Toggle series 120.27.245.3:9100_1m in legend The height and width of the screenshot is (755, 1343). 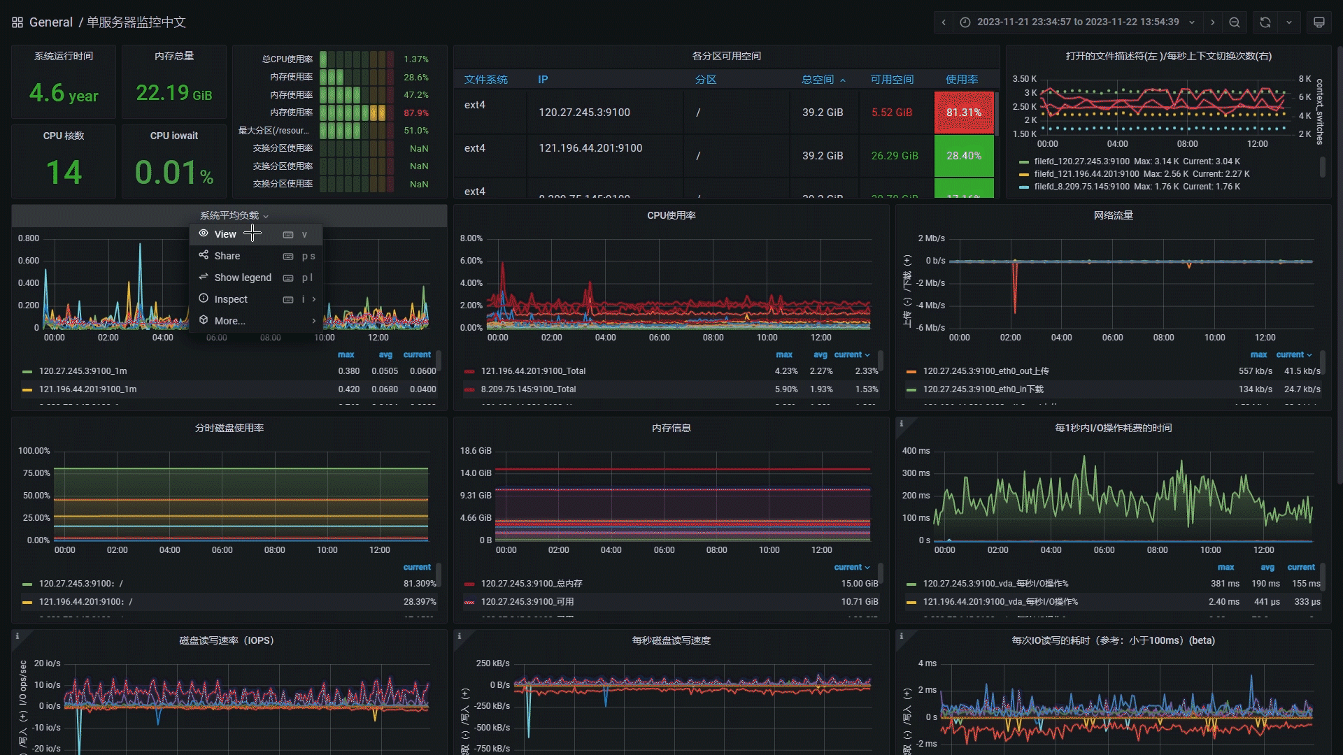(83, 371)
